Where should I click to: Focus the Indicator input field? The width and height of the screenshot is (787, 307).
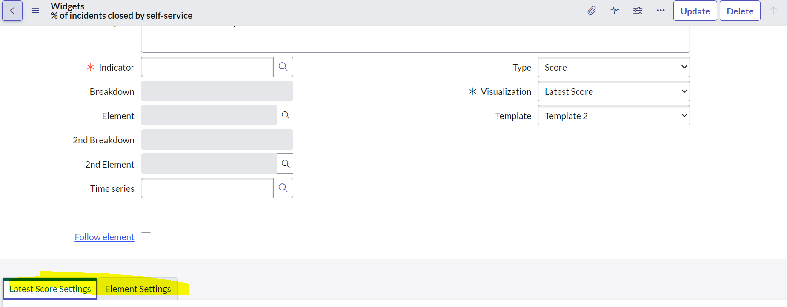point(207,67)
